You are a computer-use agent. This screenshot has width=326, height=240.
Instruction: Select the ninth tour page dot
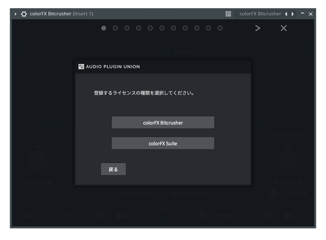click(197, 28)
